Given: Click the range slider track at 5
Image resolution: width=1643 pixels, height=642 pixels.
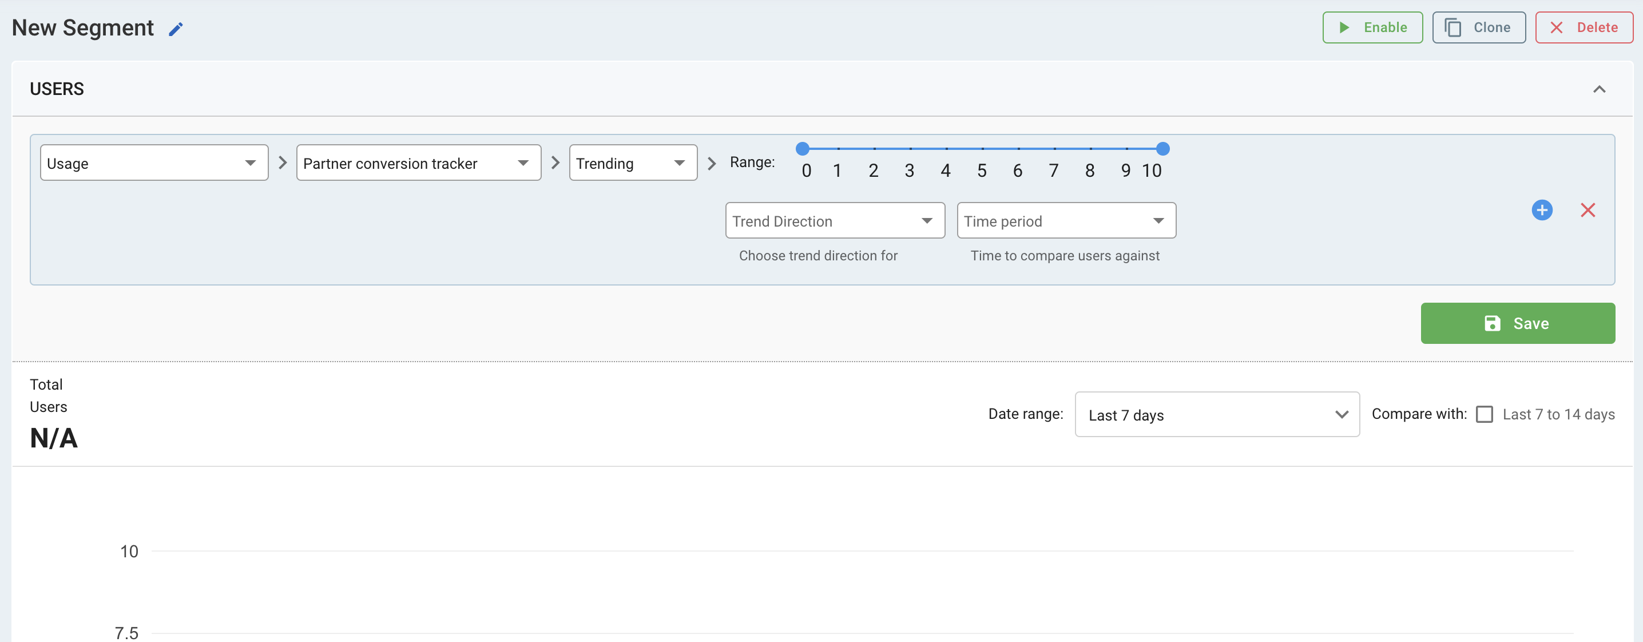Looking at the screenshot, I should point(982,149).
